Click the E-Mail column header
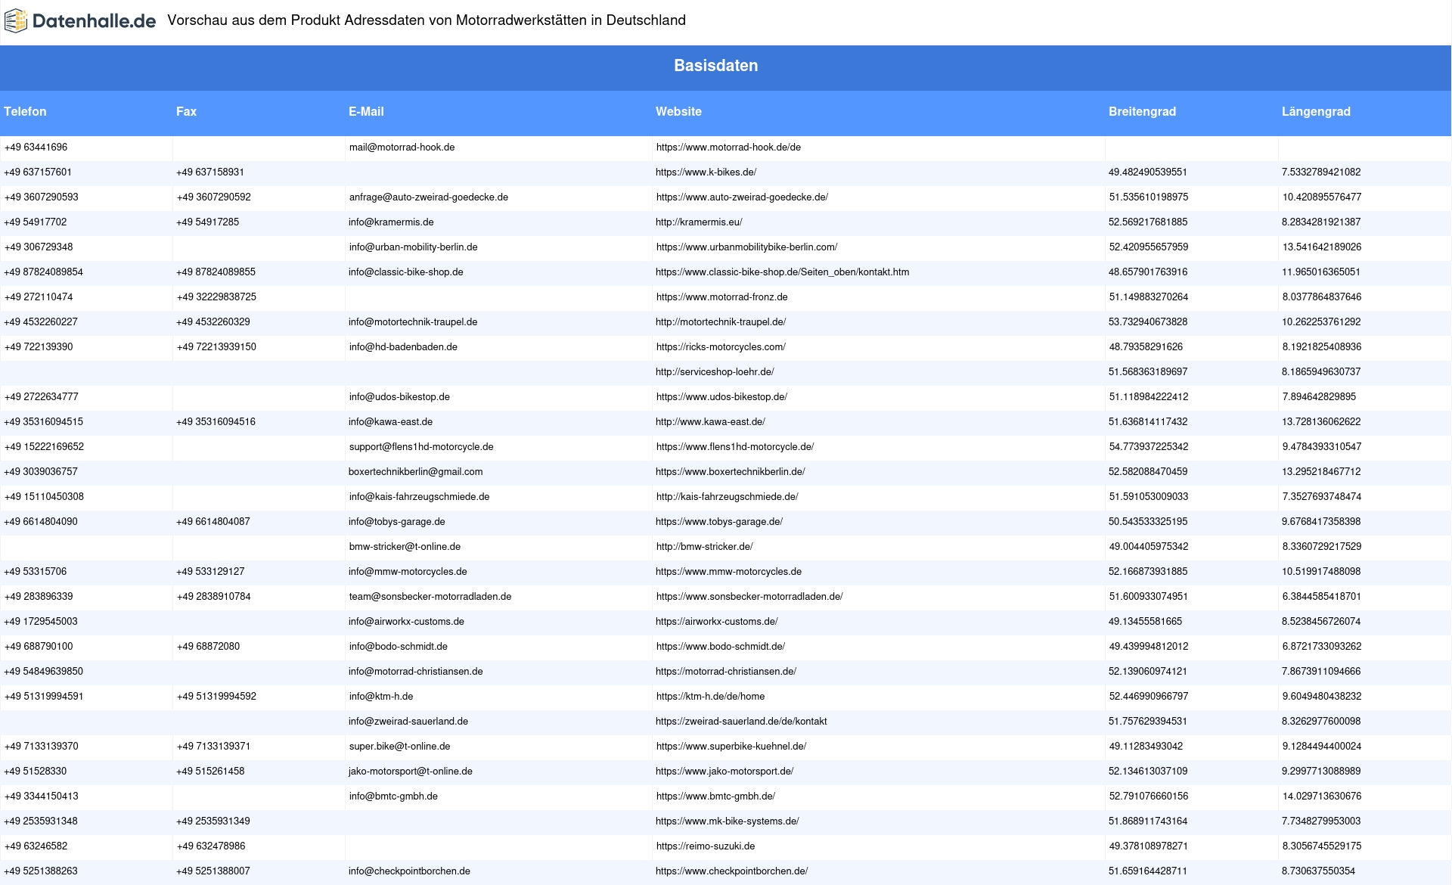Viewport: 1452px width, 885px height. 366,112
